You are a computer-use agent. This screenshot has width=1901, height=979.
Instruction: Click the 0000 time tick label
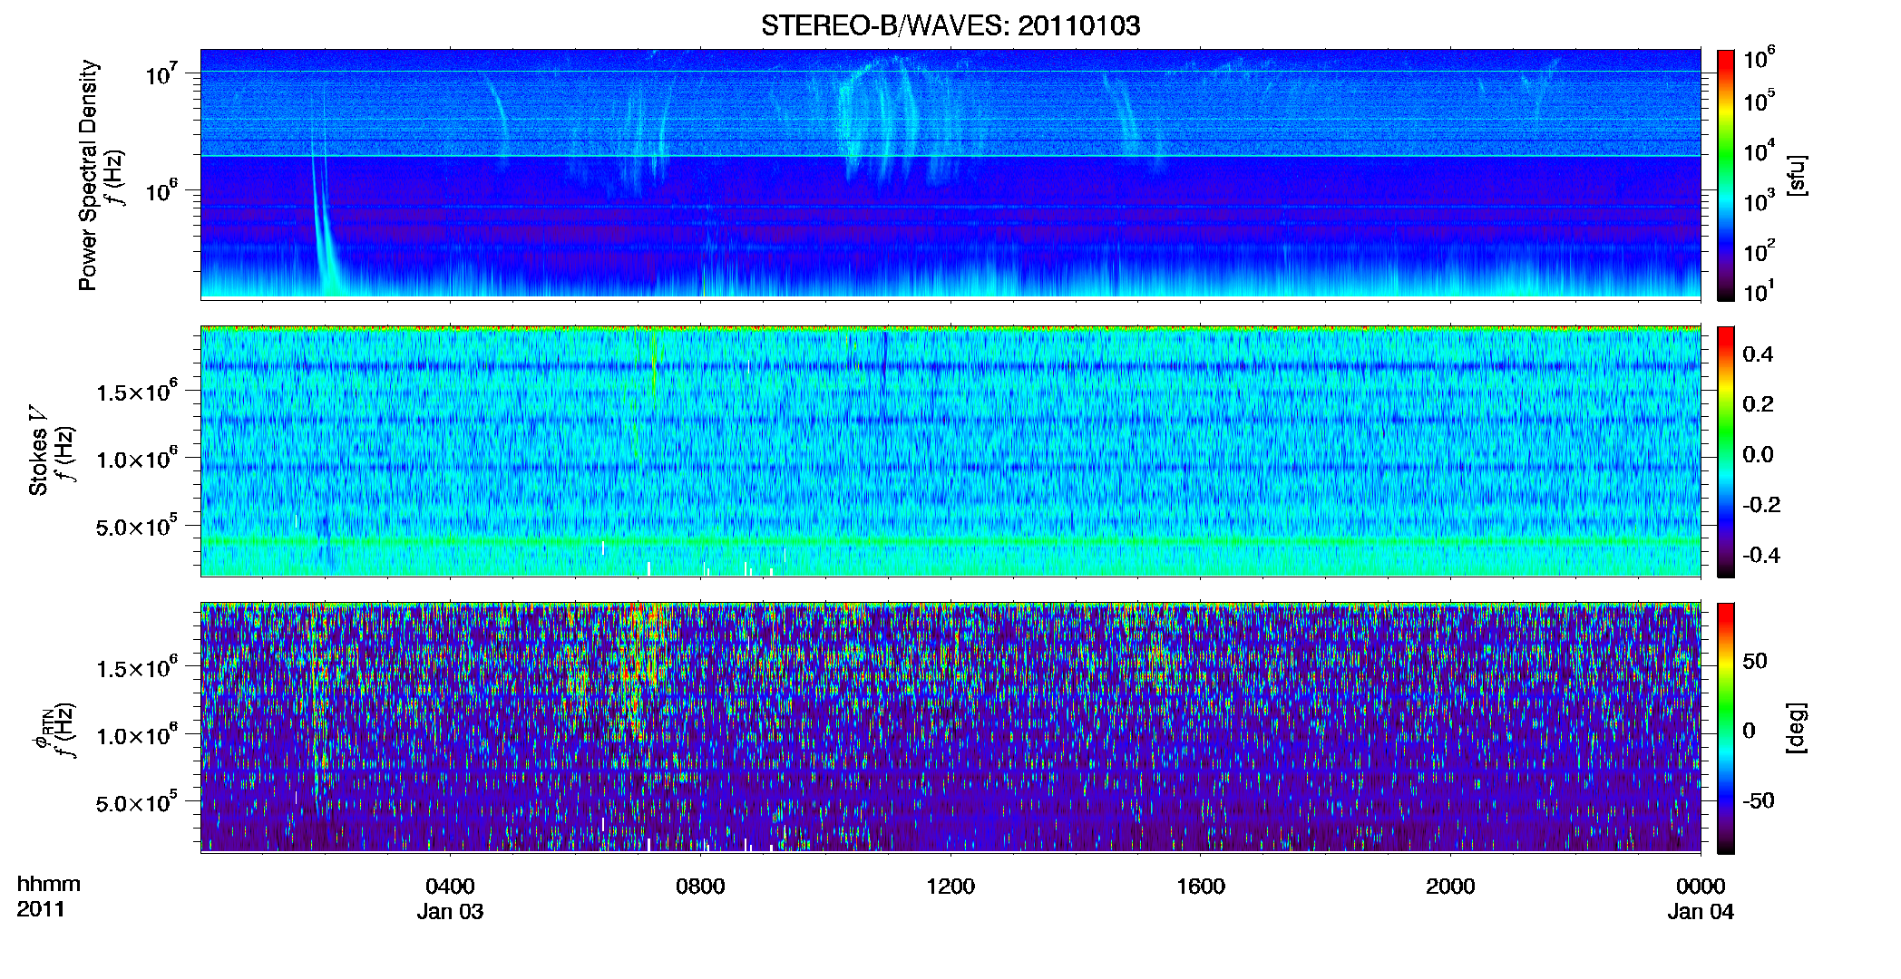(1701, 886)
